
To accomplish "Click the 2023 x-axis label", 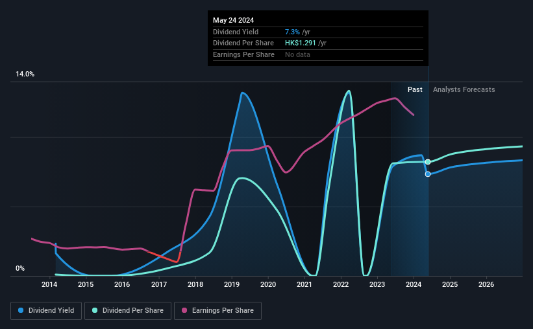I will (x=377, y=284).
